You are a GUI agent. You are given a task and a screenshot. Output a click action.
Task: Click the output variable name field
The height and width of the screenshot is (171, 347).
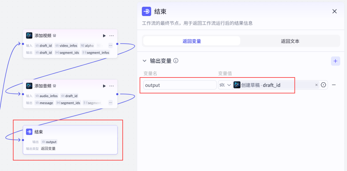click(x=180, y=85)
